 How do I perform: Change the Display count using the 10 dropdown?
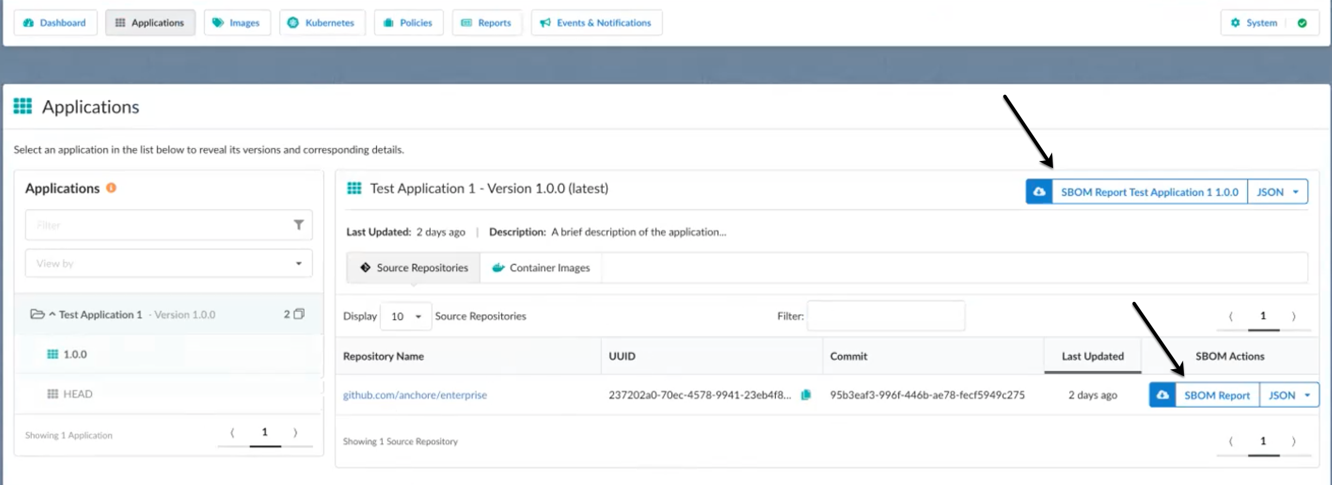coord(406,316)
